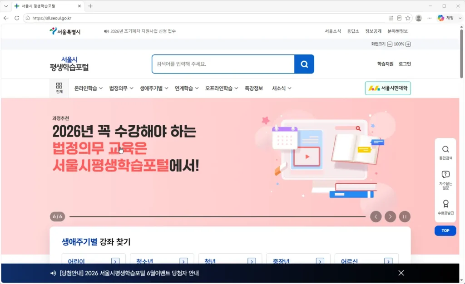Open 서울시민대학 button

pyautogui.click(x=388, y=88)
